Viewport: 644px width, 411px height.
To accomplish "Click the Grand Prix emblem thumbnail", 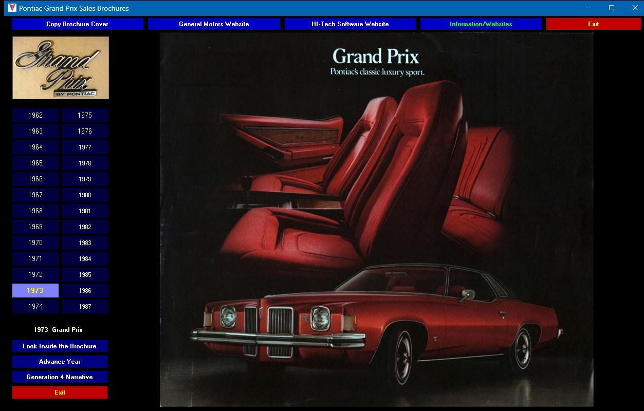I will coord(61,68).
